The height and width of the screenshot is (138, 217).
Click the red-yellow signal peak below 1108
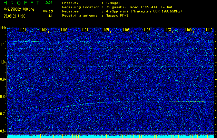176,101
